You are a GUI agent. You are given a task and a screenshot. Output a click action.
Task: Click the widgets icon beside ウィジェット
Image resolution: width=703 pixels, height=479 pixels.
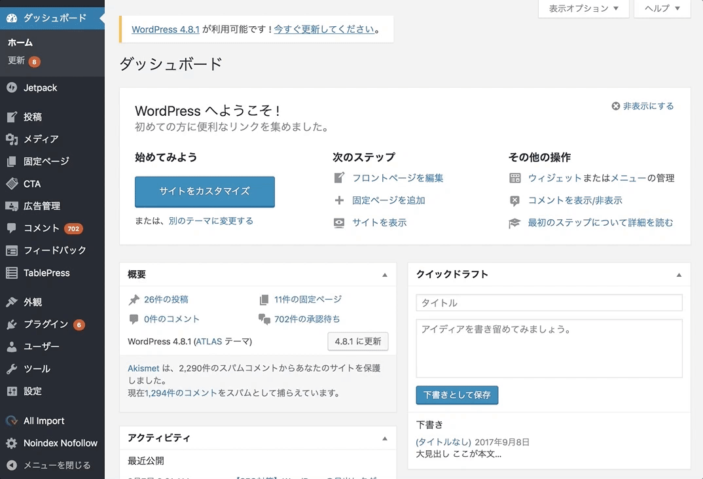pyautogui.click(x=514, y=178)
